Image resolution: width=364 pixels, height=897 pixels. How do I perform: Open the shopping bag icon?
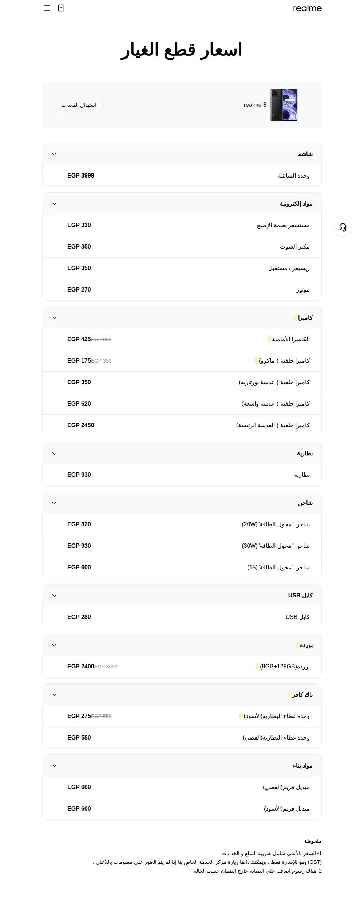point(61,8)
